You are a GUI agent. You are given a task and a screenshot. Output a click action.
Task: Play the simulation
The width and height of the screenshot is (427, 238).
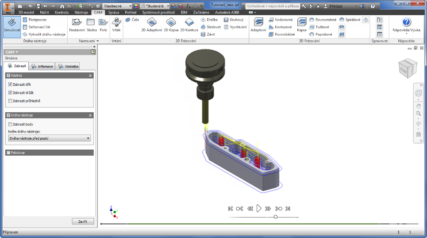tap(259, 209)
